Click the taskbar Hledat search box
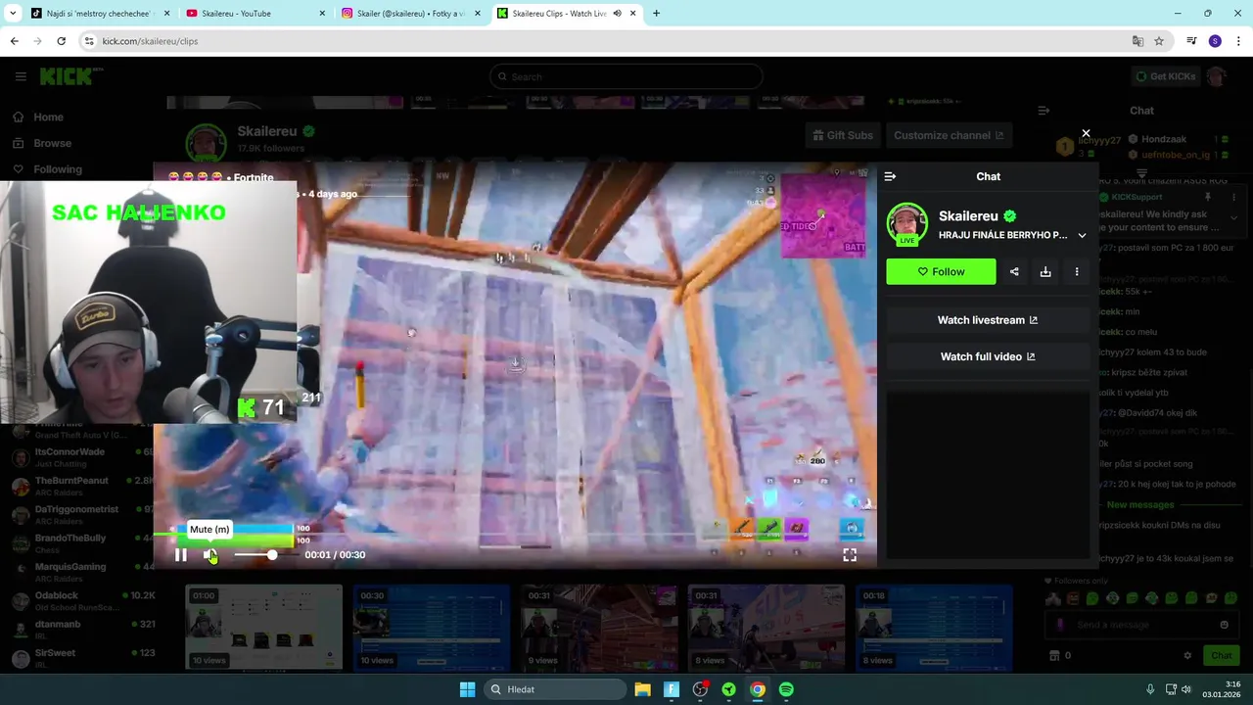 pyautogui.click(x=555, y=689)
